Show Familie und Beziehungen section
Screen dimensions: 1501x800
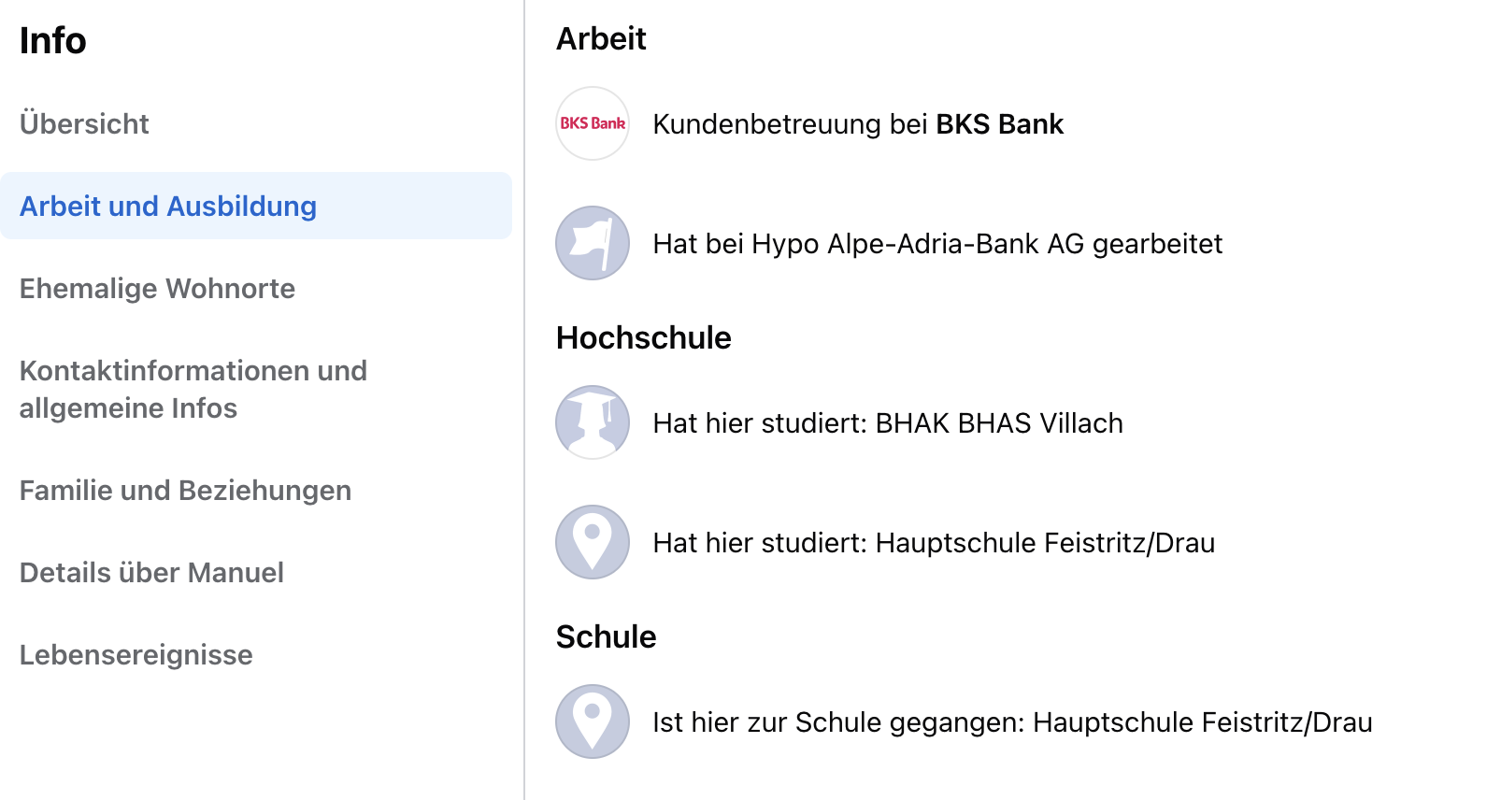click(x=185, y=490)
